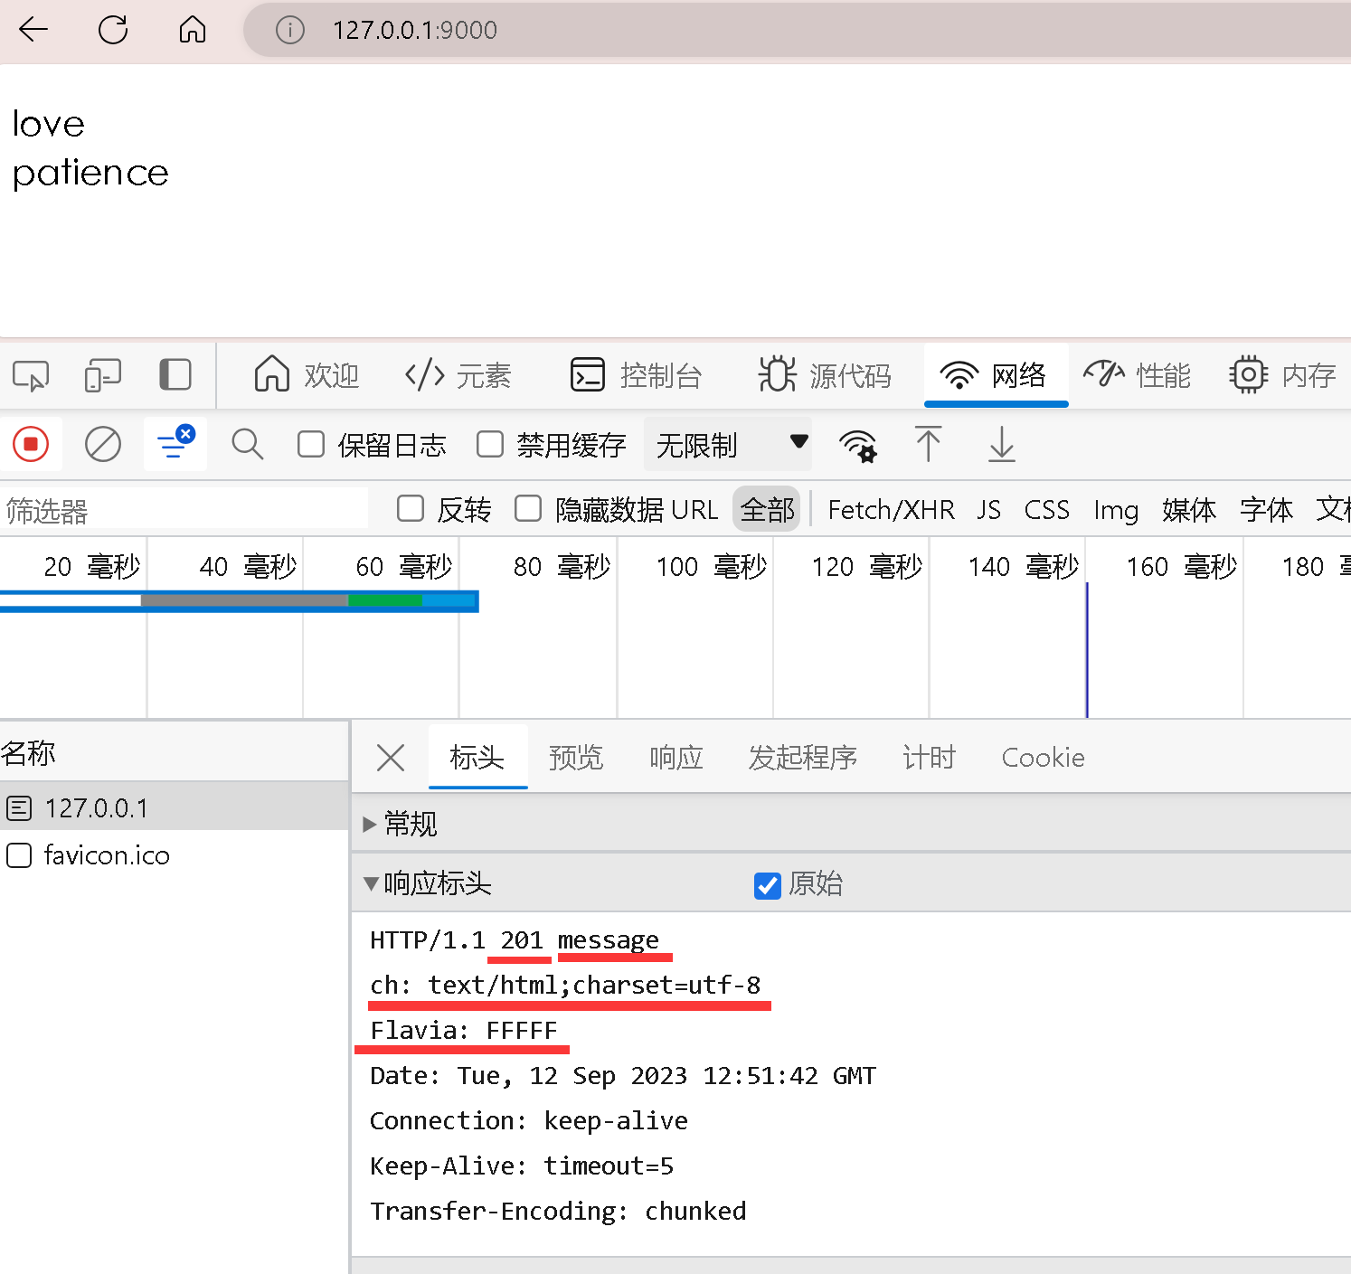The image size is (1351, 1274).
Task: Click the ch: text/html;charset=utf-8 header
Action: coord(565,985)
